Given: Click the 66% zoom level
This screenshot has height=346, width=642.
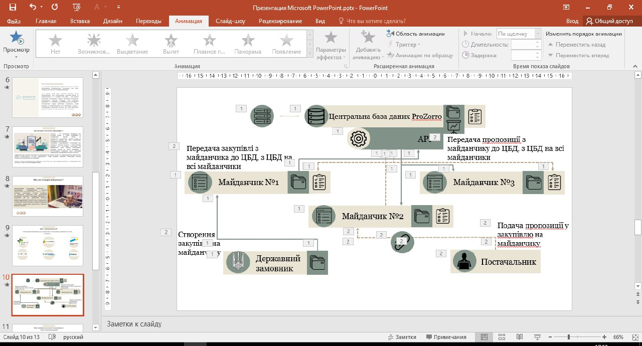Looking at the screenshot, I should (x=618, y=337).
